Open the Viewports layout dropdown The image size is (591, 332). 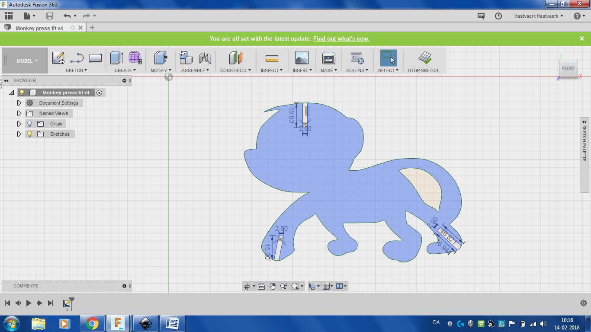[341, 286]
